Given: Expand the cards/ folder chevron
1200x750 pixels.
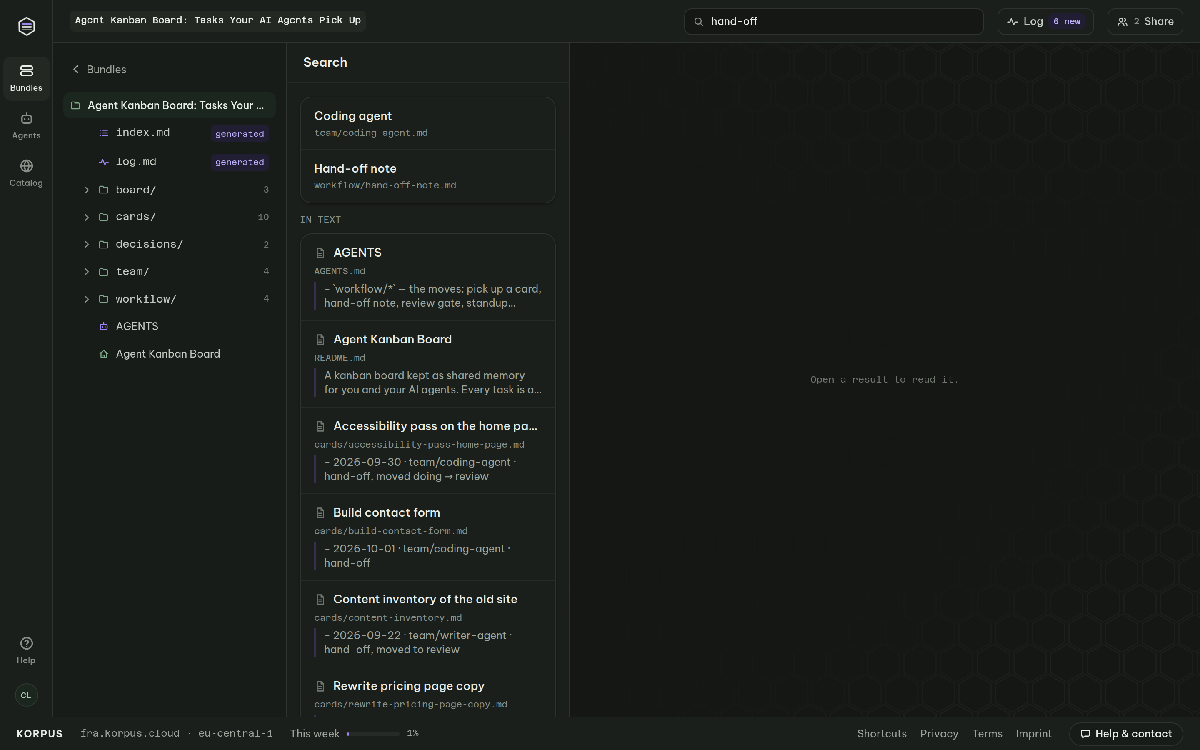Looking at the screenshot, I should click(x=87, y=217).
